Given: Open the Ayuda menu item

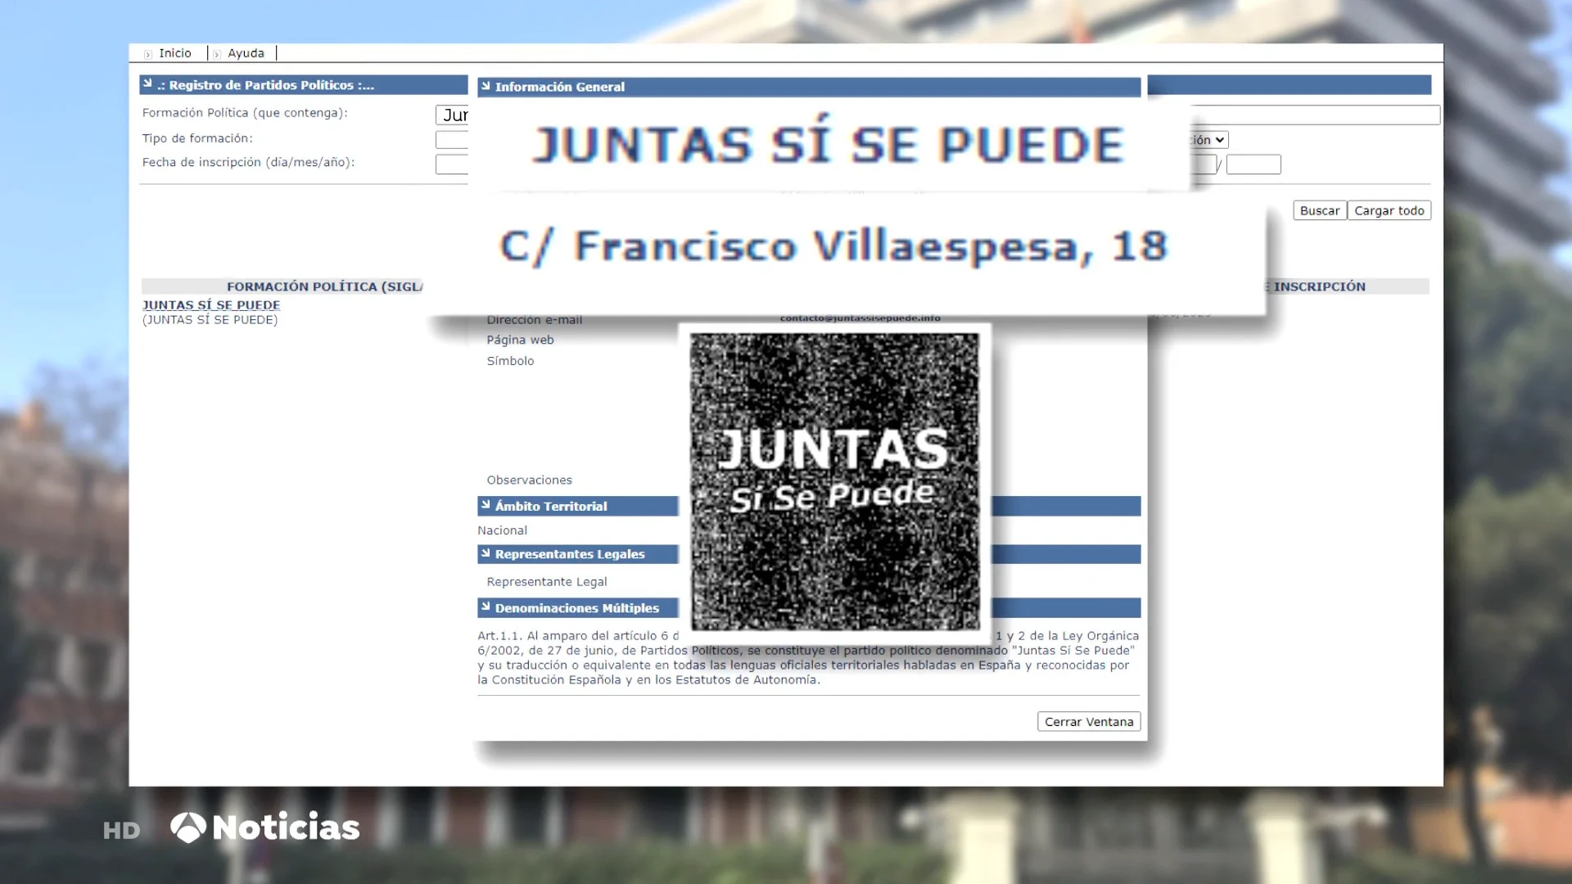Looking at the screenshot, I should coord(246,53).
